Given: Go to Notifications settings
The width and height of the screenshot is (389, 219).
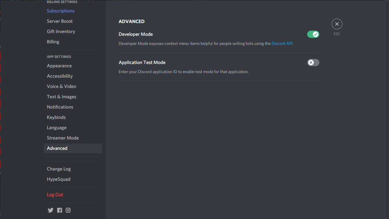Looking at the screenshot, I should [x=60, y=107].
